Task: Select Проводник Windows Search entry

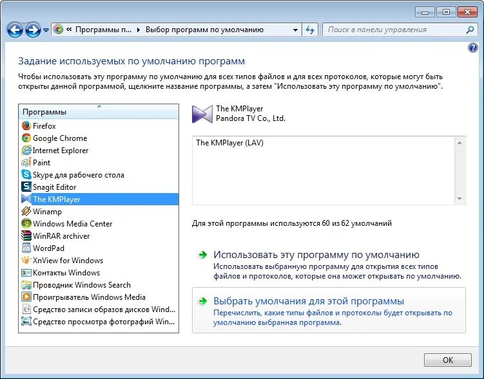Action: 99,284
